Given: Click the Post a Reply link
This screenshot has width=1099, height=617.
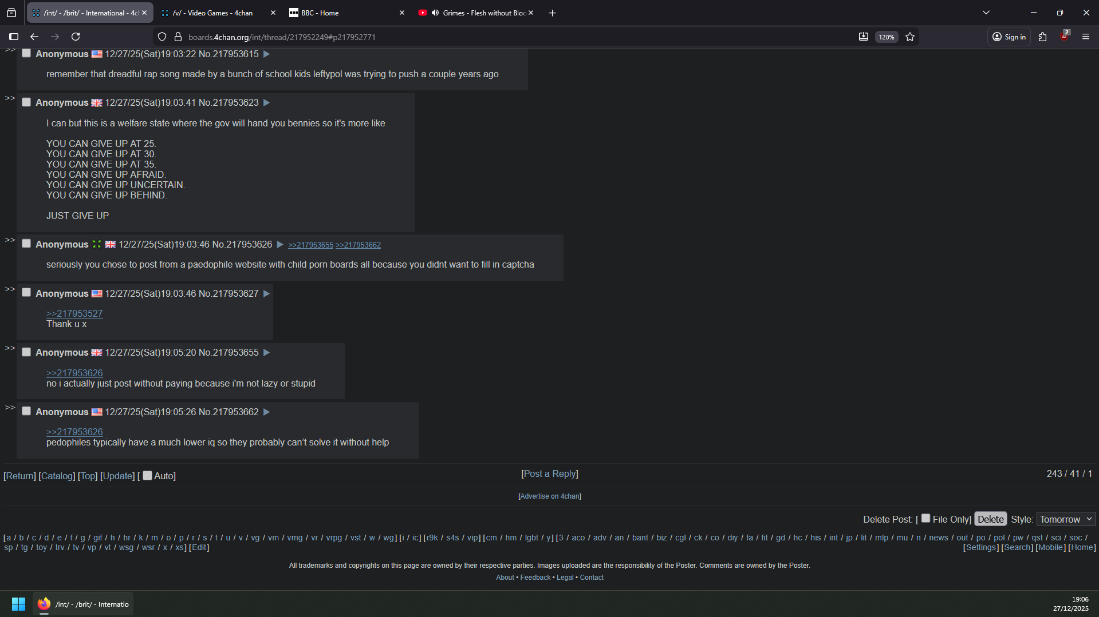Looking at the screenshot, I should [x=550, y=473].
